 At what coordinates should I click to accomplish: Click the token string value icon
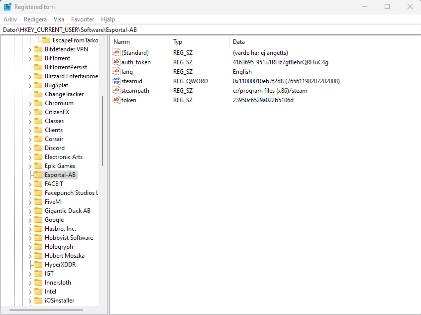pos(116,100)
